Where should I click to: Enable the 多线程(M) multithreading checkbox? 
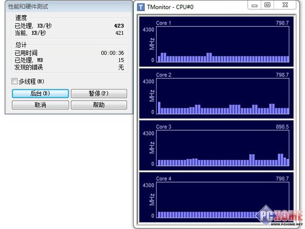tap(14, 81)
